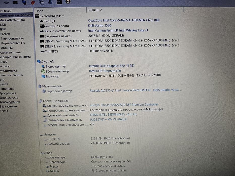Click the Дисковый накопитель drive icon

pyautogui.click(x=45, y=116)
